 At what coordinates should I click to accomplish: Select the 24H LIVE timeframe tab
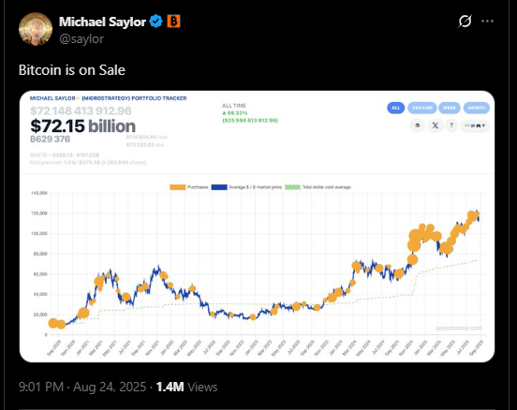422,108
